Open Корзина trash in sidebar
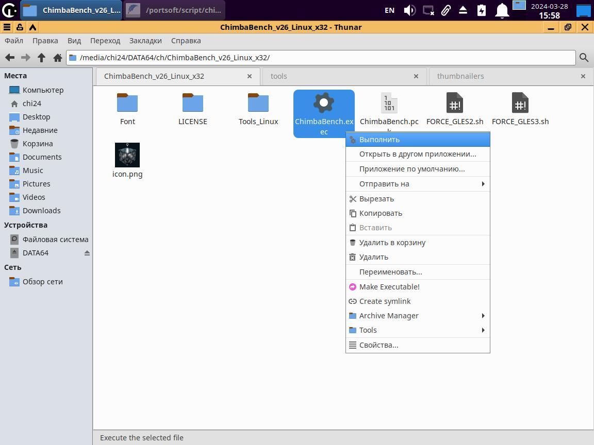The image size is (594, 445). coord(38,144)
